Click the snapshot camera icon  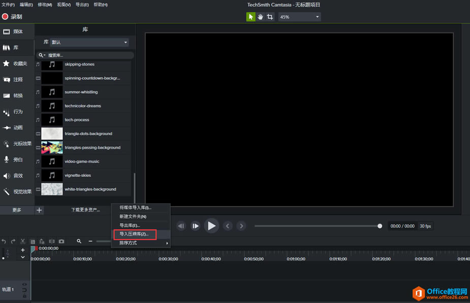(x=61, y=241)
